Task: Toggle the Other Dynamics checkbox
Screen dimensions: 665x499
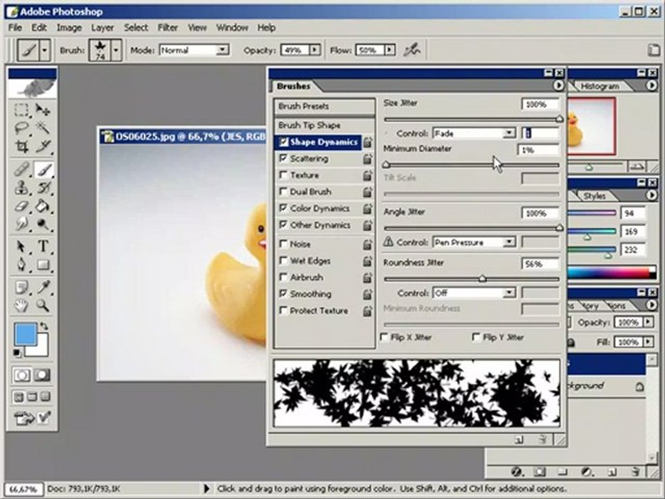Action: click(283, 225)
